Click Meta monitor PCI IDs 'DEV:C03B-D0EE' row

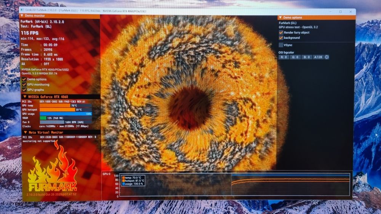coord(59,137)
